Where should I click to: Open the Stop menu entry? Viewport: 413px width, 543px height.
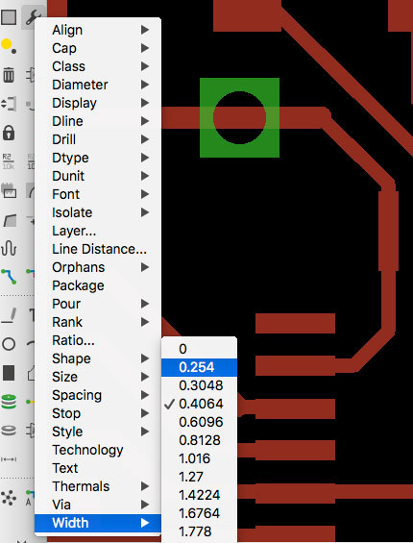point(98,413)
